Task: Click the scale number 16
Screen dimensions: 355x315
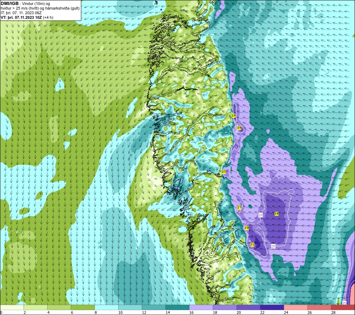Action: pos(191,313)
